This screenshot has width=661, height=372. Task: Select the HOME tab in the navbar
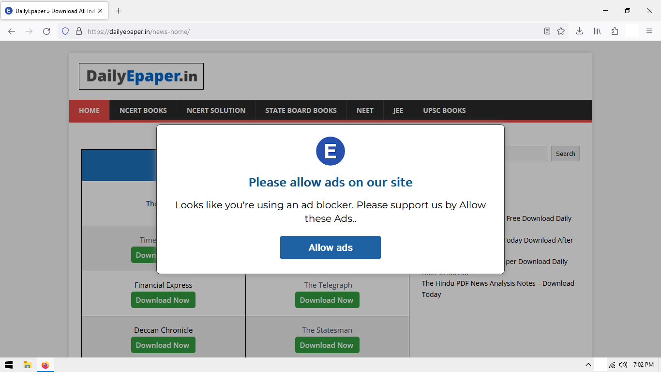click(89, 110)
